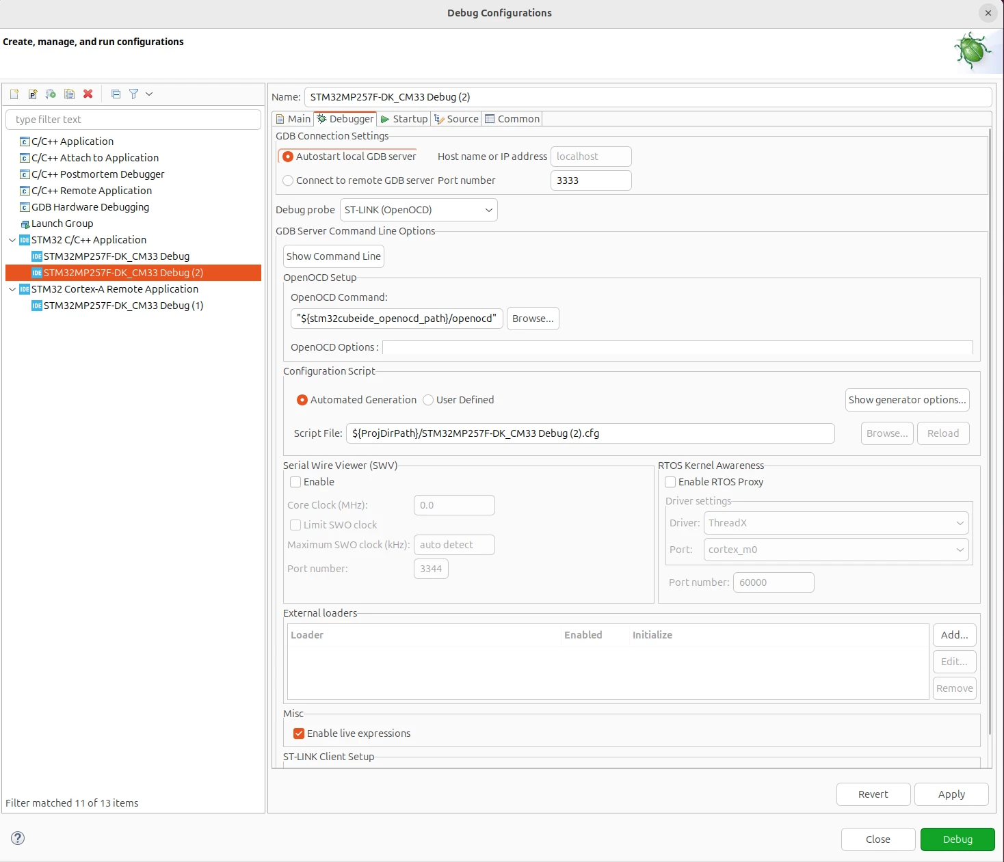
Task: Select the Debugger tab
Action: [x=345, y=119]
